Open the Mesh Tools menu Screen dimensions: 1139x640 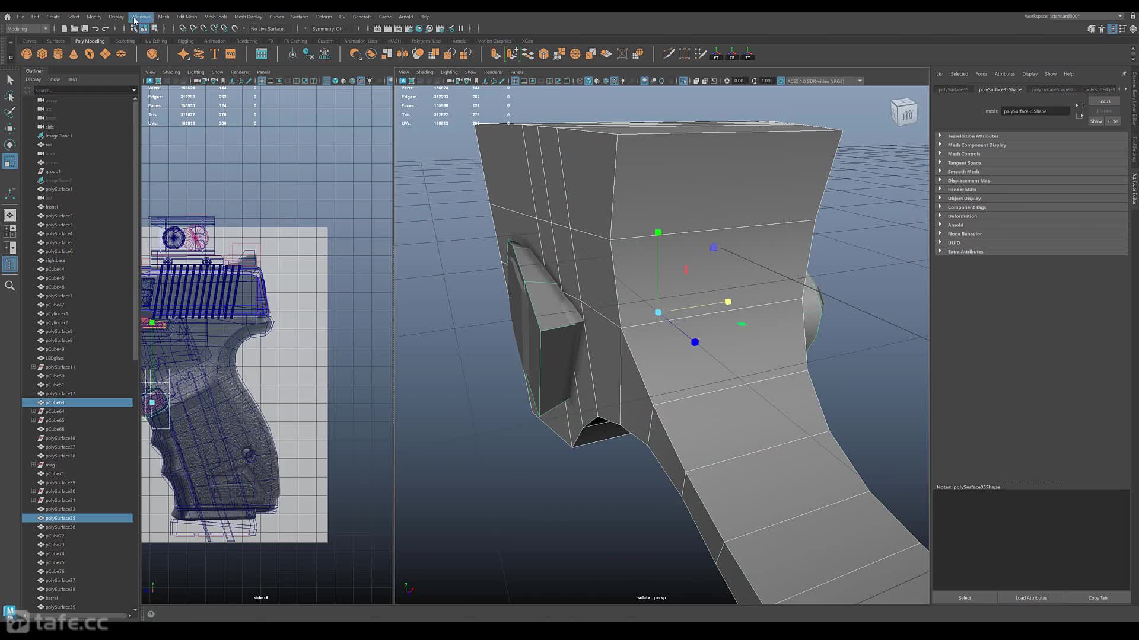click(215, 17)
